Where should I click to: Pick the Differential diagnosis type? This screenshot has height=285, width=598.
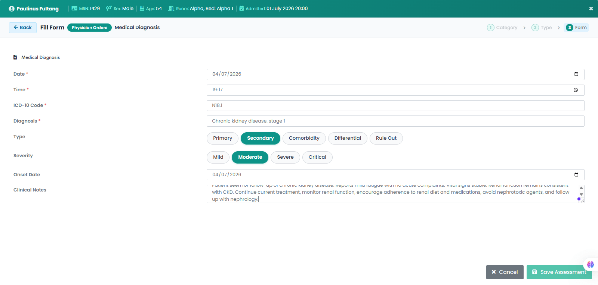tap(348, 138)
